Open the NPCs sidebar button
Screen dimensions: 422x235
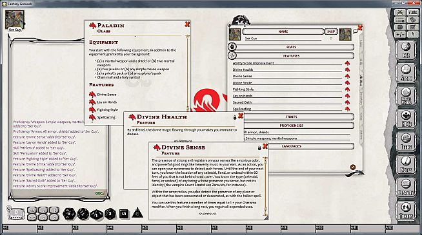tap(406, 119)
